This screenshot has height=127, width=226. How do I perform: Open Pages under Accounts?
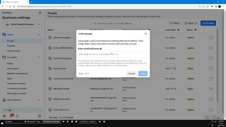coord(10,64)
